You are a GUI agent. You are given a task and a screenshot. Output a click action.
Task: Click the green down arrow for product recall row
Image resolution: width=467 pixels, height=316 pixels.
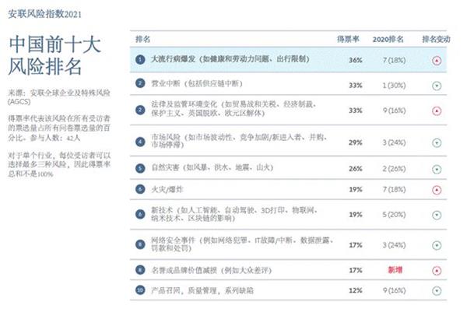click(x=437, y=290)
